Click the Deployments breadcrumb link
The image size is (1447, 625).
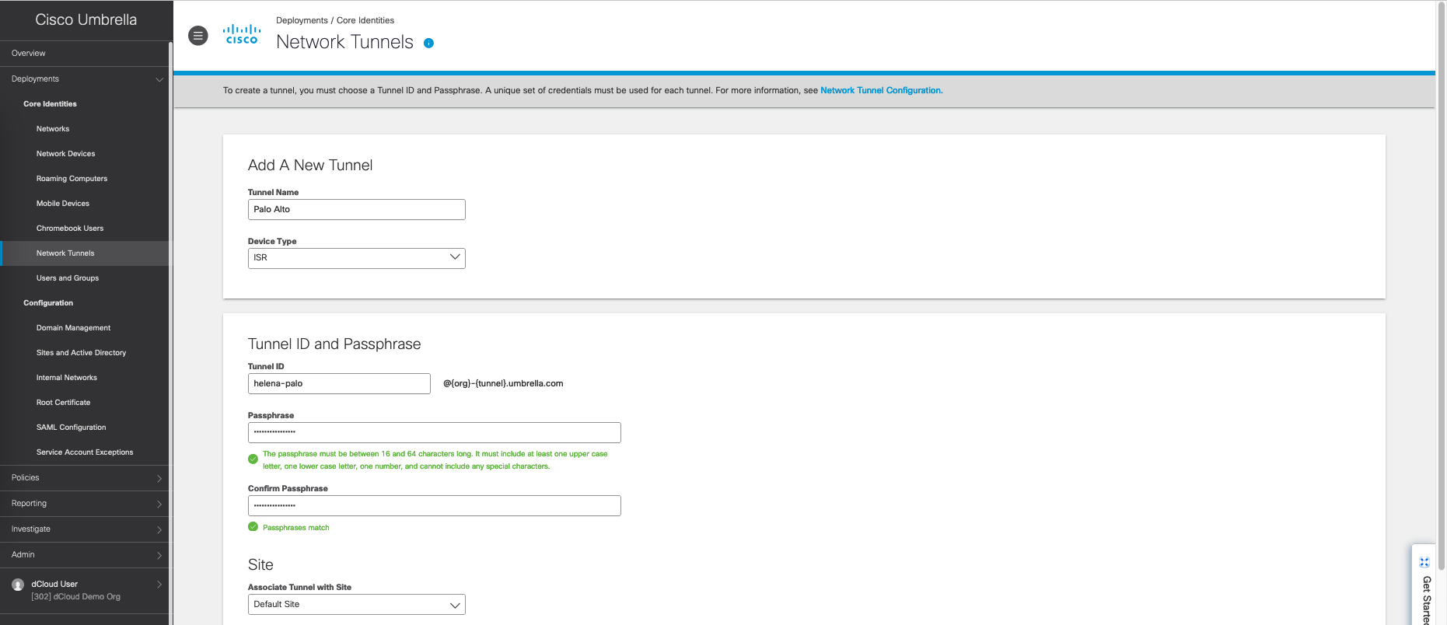coord(302,21)
